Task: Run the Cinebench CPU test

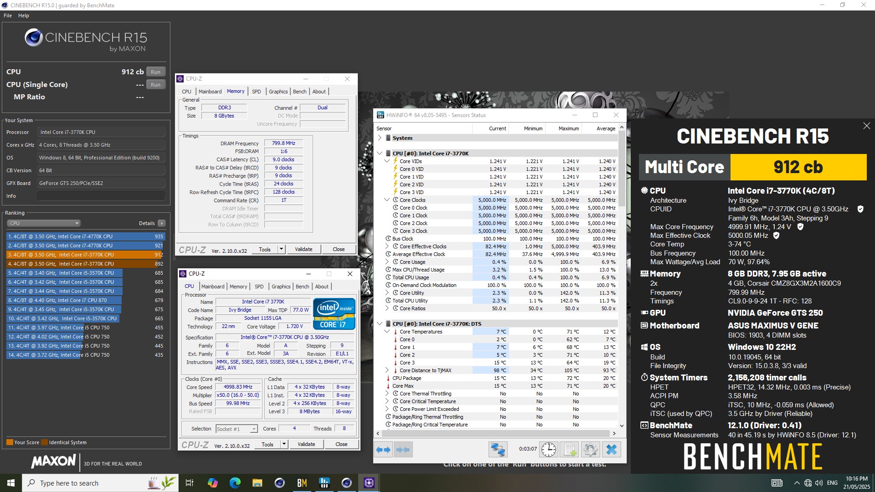Action: click(155, 72)
